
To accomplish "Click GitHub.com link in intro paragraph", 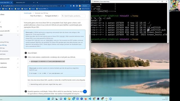I will (55, 25).
